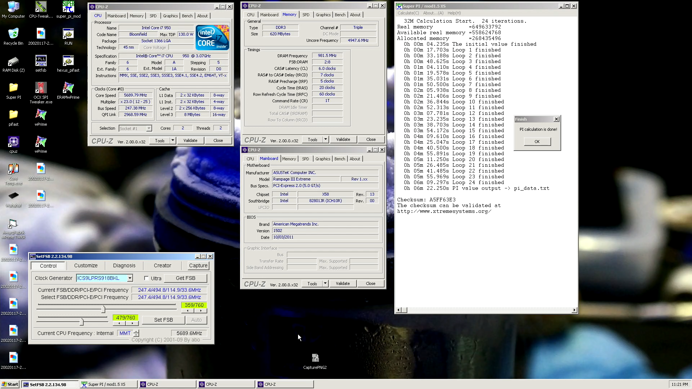The image size is (692, 389).
Task: Open hexus_pifast desktop icon
Action: 68,64
